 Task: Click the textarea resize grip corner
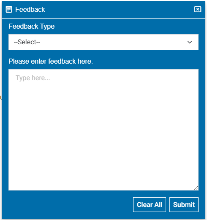196,188
